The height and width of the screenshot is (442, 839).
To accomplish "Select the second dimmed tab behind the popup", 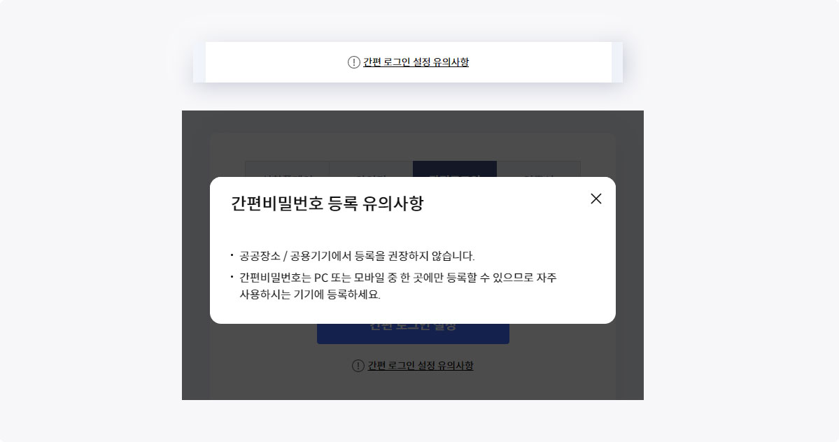I will pos(371,169).
